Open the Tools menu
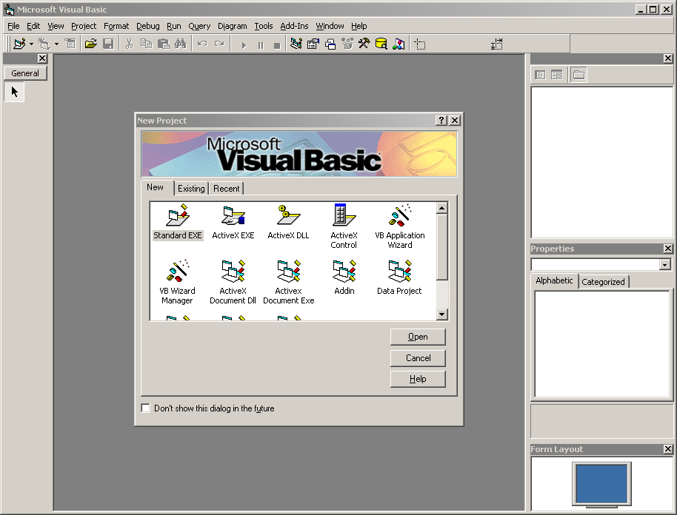Screen dimensions: 677x515 [x=264, y=27]
